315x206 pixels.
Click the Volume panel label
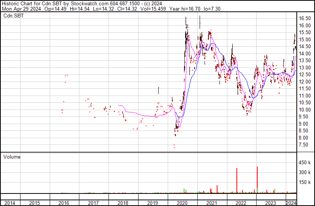click(12, 157)
